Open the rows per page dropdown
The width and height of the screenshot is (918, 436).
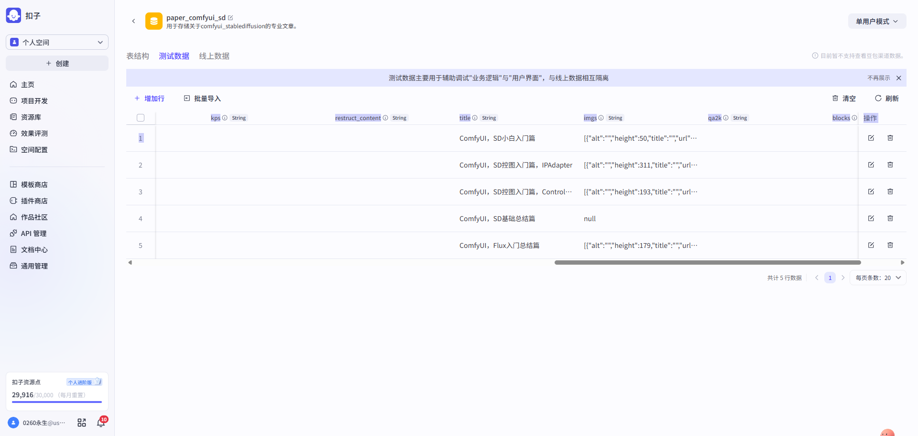(x=878, y=278)
